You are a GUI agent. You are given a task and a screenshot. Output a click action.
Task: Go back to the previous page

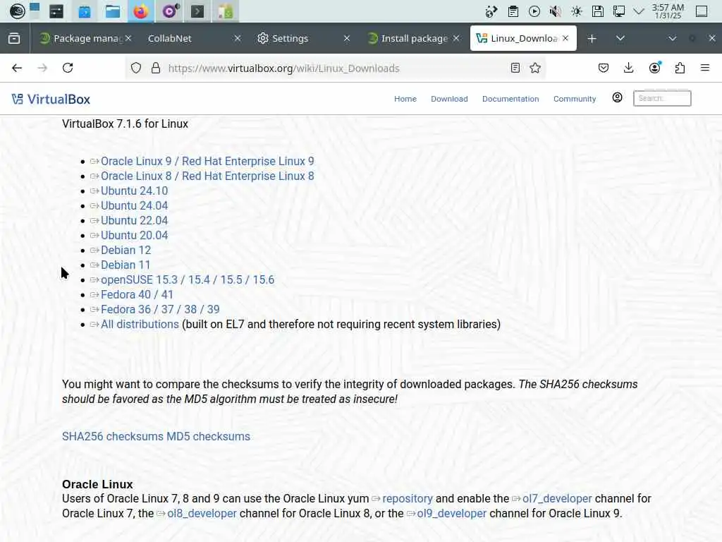pos(17,68)
